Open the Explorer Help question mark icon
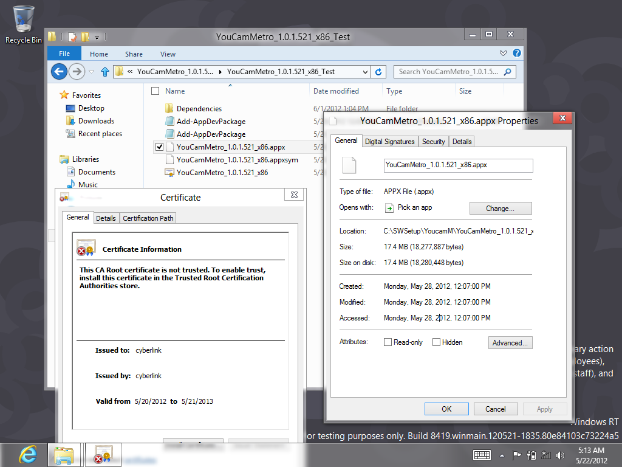This screenshot has height=467, width=622. coord(516,54)
